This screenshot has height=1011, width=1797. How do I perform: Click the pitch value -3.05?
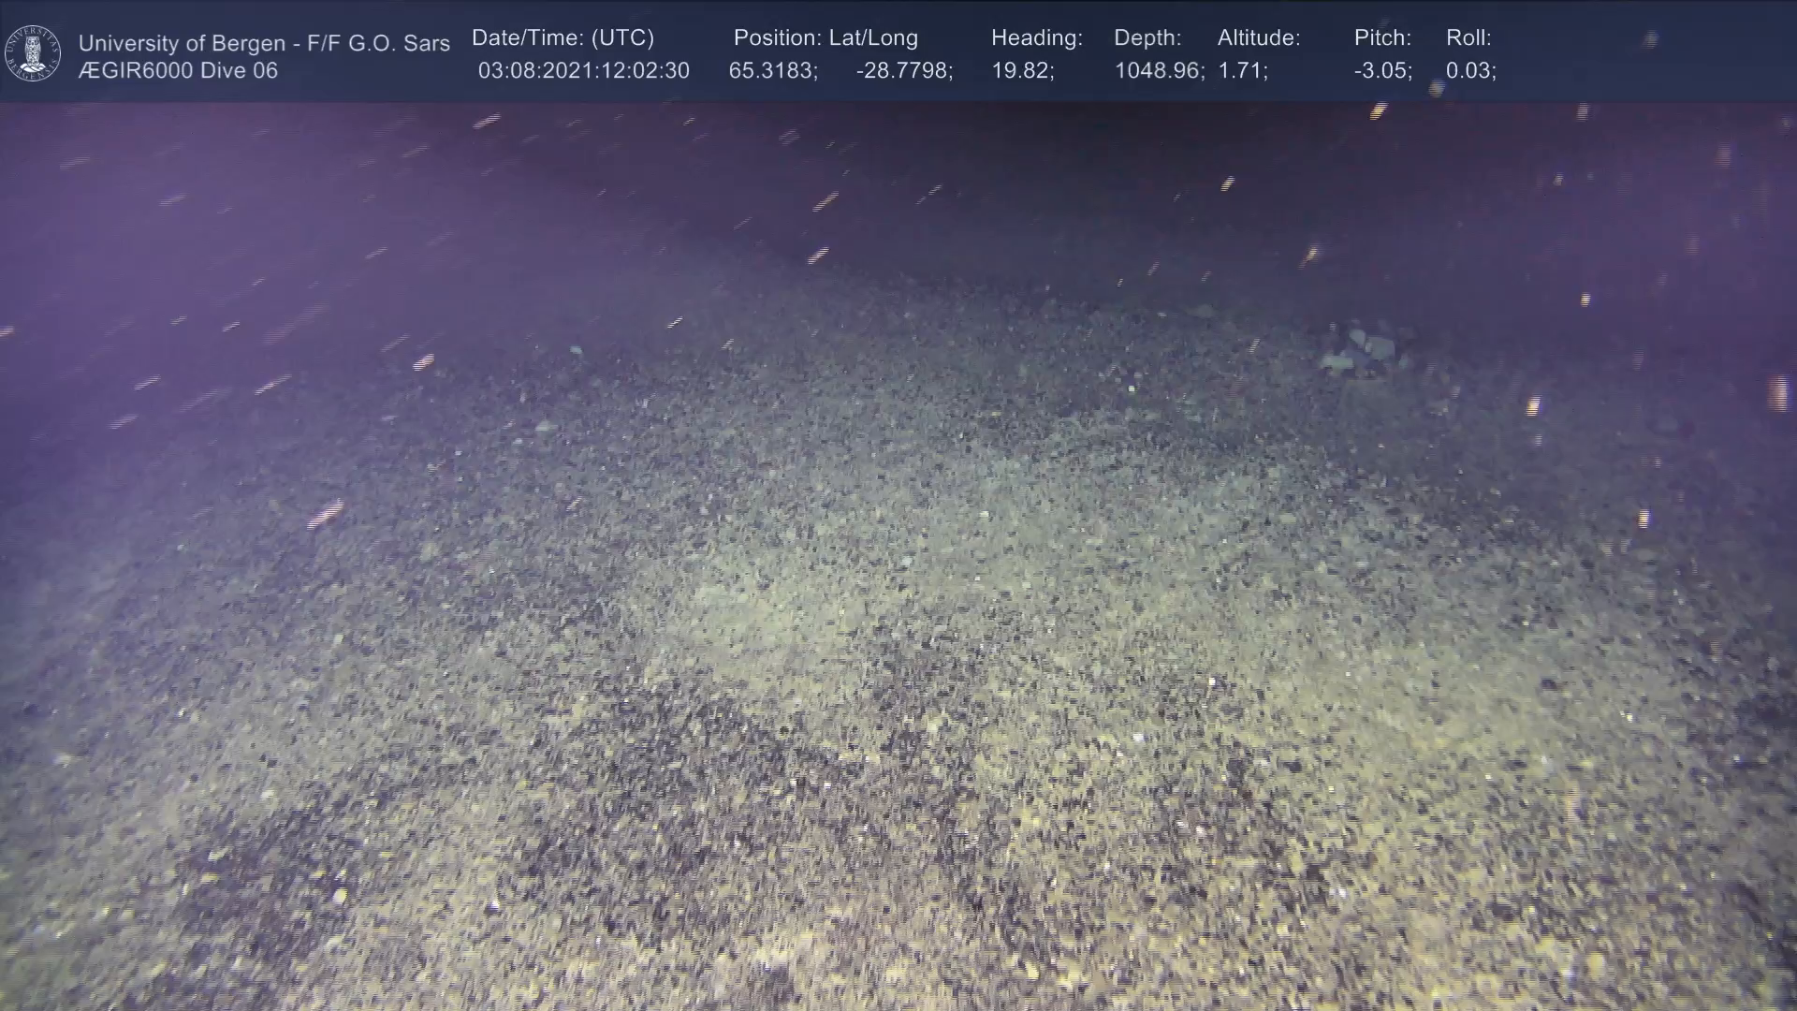tap(1382, 71)
